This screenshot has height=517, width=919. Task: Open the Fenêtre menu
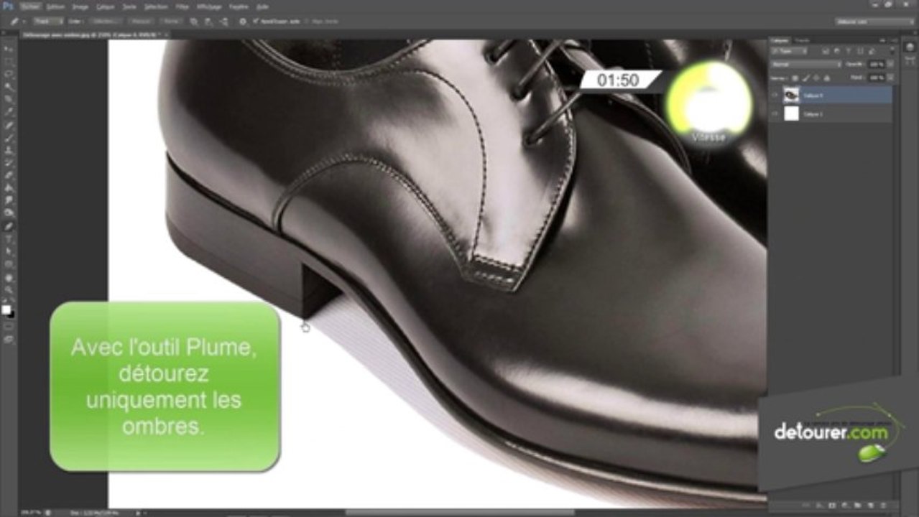(x=238, y=6)
